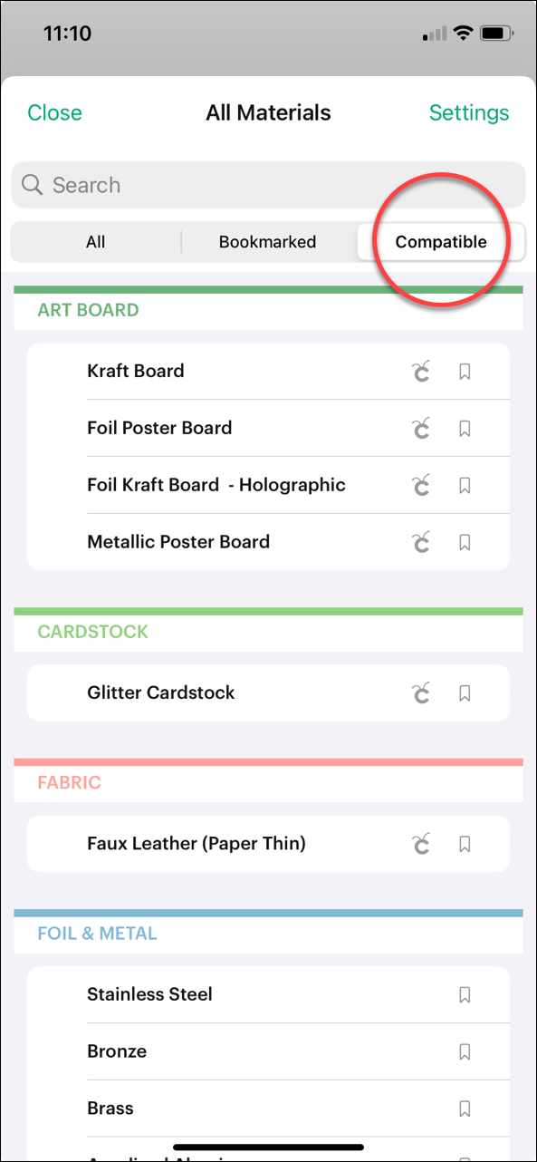Close the All Materials screen
The width and height of the screenshot is (537, 1162).
[x=54, y=112]
